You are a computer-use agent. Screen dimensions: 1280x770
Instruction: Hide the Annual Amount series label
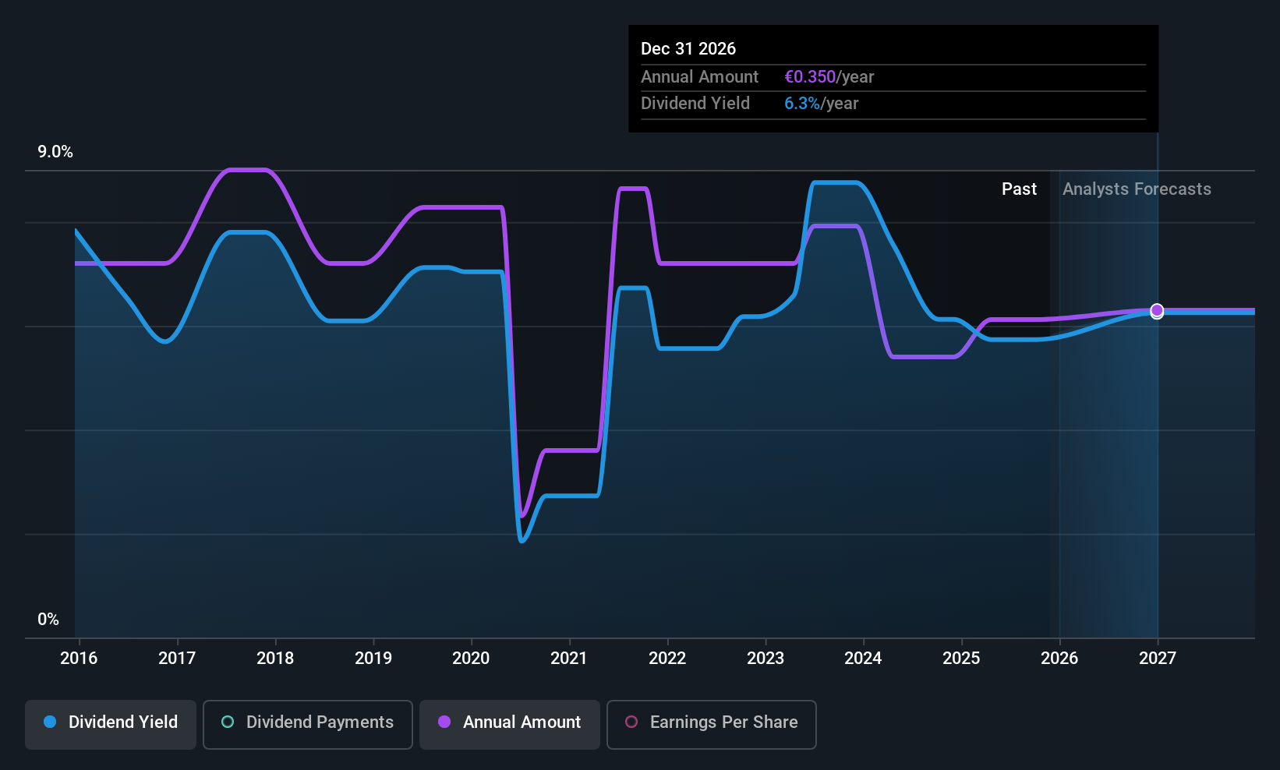[x=522, y=722]
